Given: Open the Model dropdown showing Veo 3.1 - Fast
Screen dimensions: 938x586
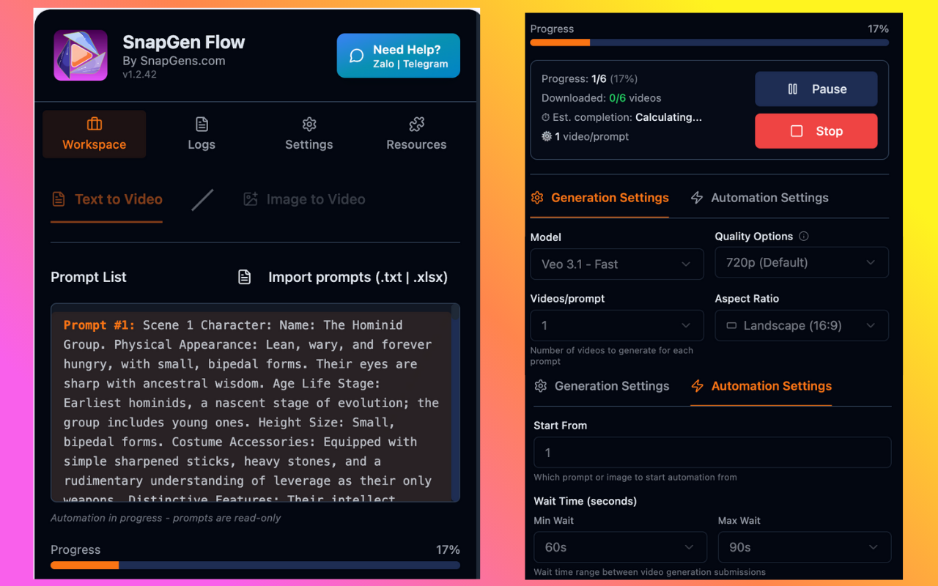Looking at the screenshot, I should click(x=617, y=264).
